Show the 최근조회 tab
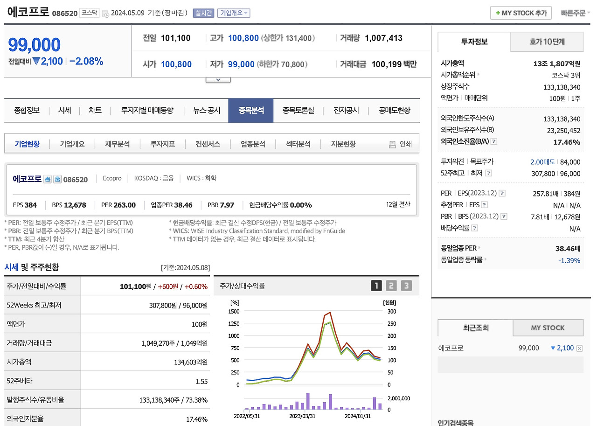597x426 pixels. click(475, 328)
